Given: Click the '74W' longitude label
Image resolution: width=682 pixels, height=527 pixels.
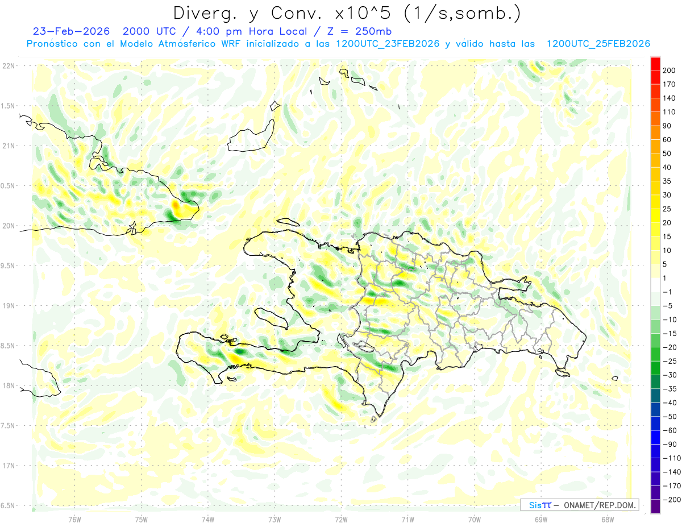Looking at the screenshot, I should click(x=208, y=519).
